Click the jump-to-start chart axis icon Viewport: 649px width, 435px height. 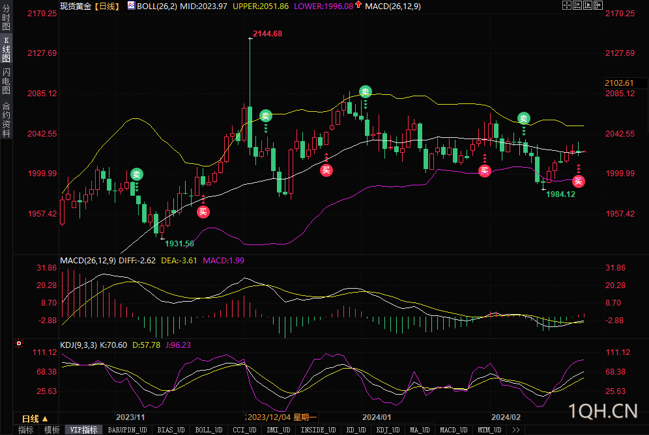pyautogui.click(x=577, y=5)
